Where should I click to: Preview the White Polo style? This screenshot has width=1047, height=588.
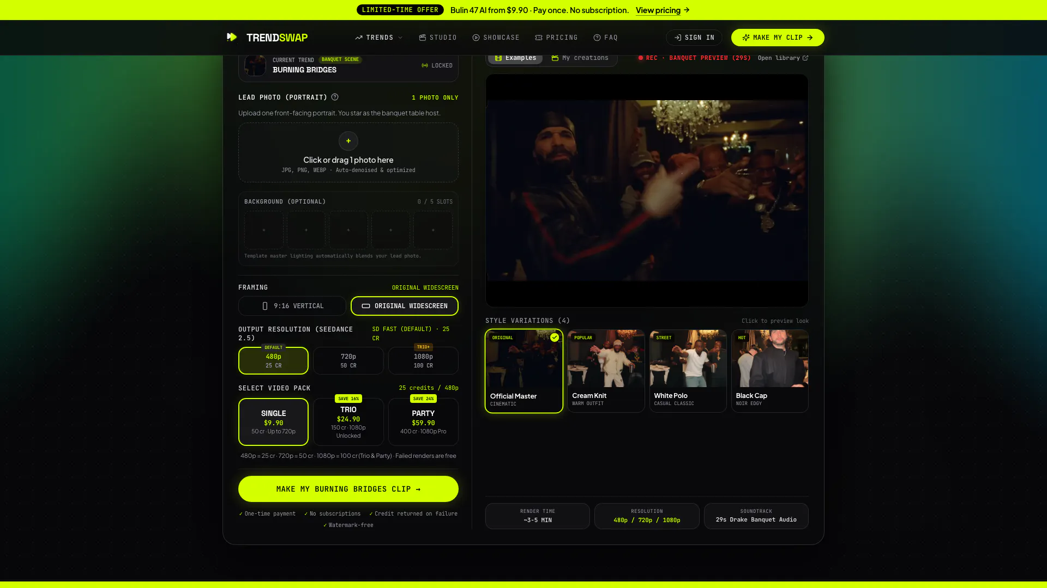click(688, 371)
